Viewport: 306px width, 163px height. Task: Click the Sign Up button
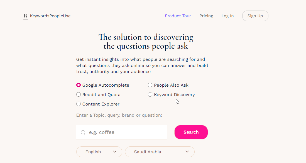click(255, 16)
